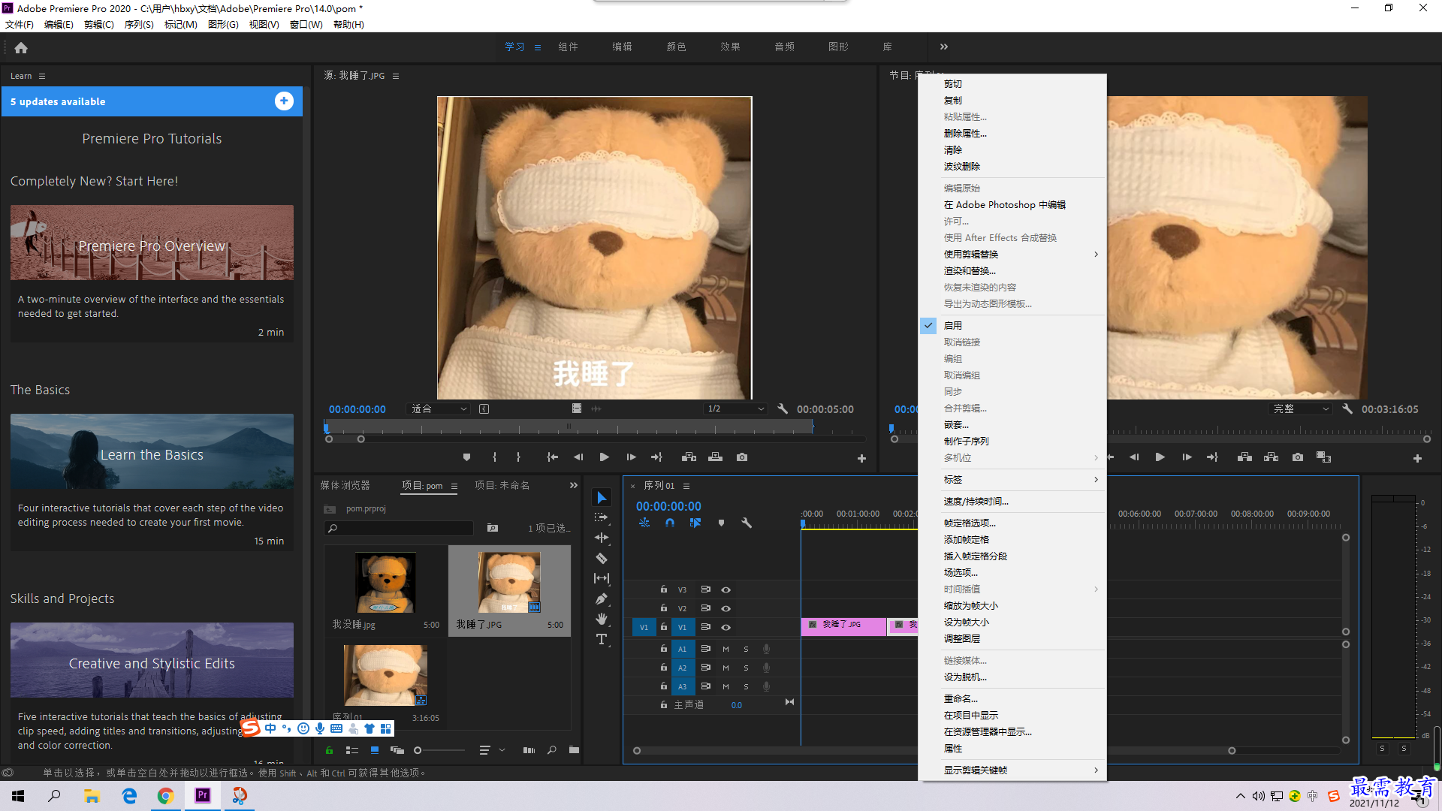Switch Project panel to icon view

coord(375,750)
